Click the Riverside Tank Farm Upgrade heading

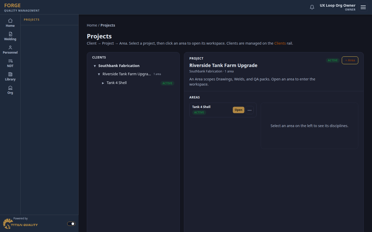click(223, 65)
